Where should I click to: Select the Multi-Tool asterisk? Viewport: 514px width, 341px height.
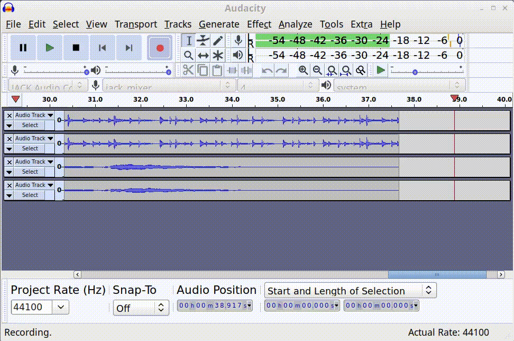(218, 55)
